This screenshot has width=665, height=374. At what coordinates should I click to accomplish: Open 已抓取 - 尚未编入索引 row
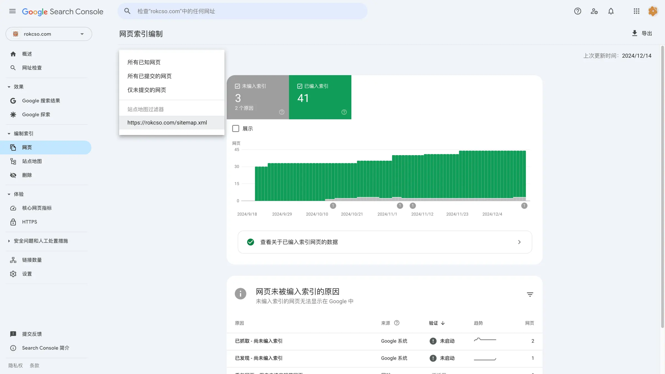click(x=385, y=341)
